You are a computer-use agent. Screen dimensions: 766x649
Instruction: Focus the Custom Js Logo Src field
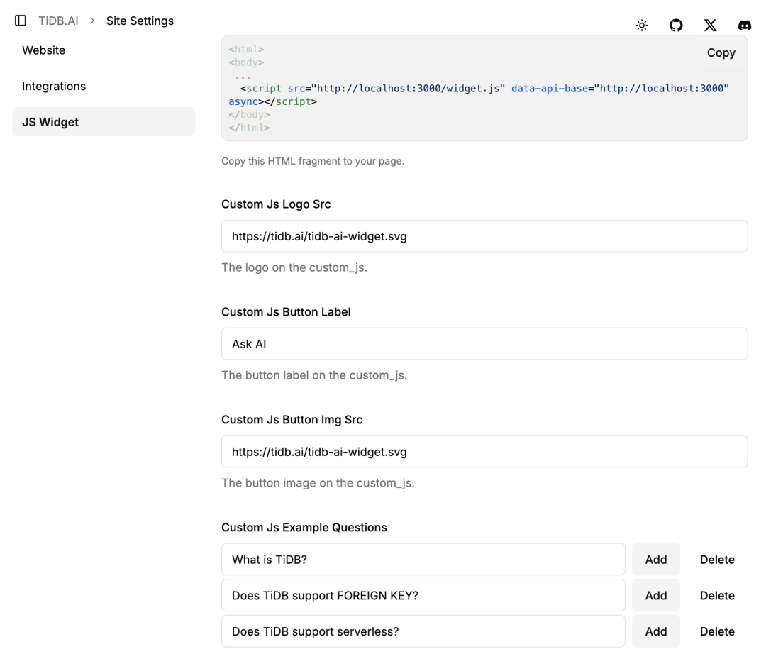tap(484, 236)
